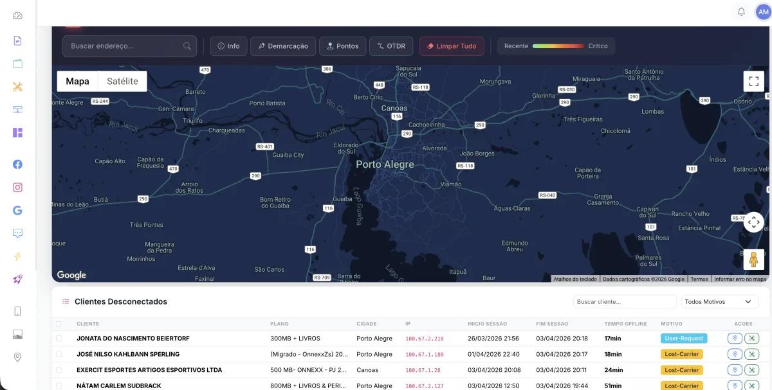Open the yellow lightning bolt icon in sidebar
Image resolution: width=772 pixels, height=390 pixels.
17,256
